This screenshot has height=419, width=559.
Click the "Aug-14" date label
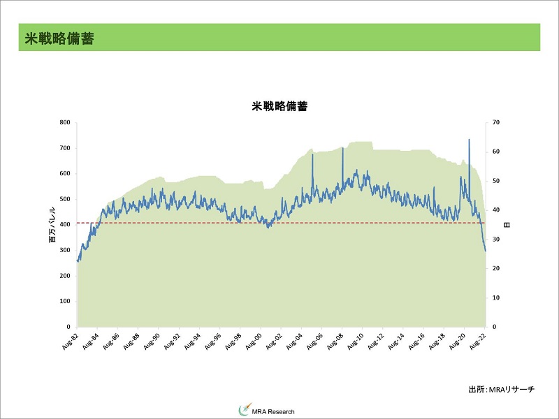coord(396,341)
